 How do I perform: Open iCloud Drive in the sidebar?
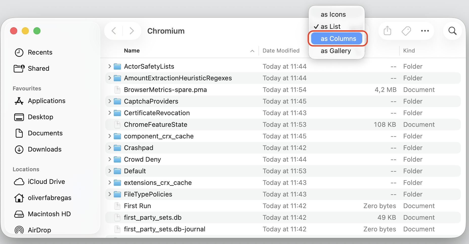click(39, 182)
